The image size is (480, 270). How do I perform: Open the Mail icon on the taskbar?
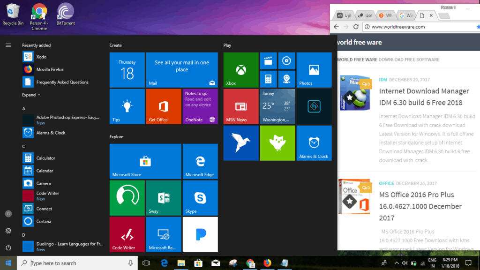(x=216, y=263)
